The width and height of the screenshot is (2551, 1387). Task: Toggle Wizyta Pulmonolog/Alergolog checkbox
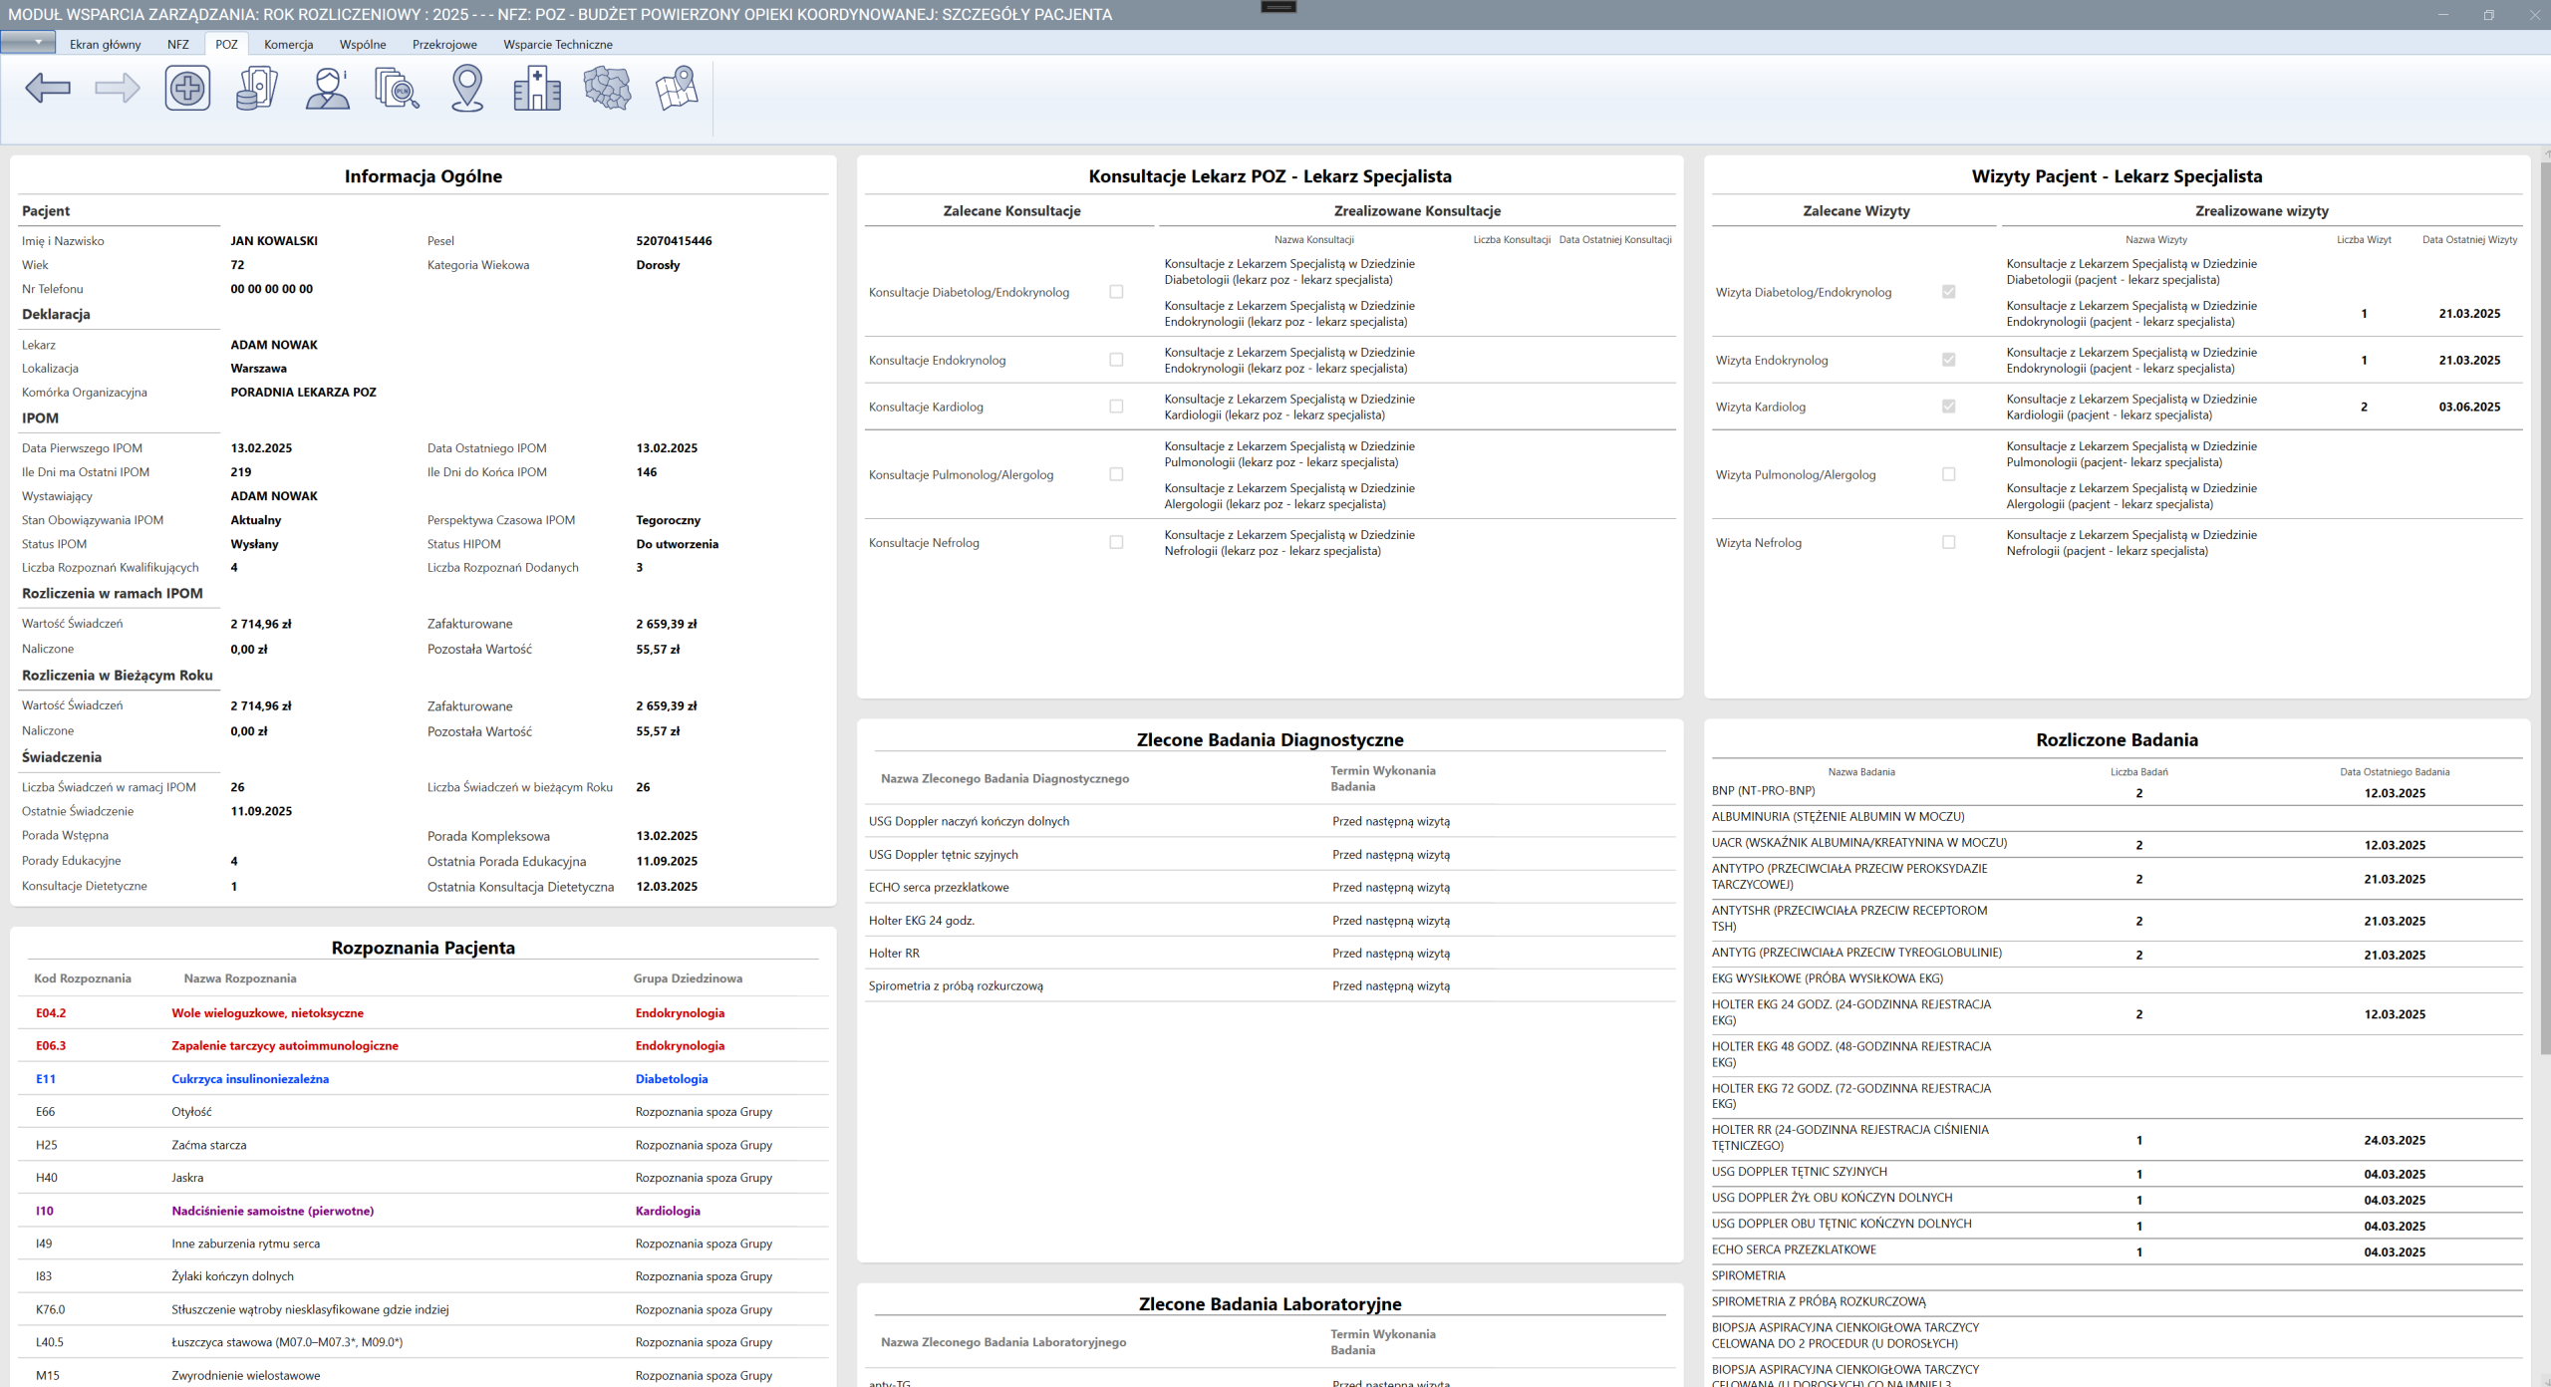(x=1949, y=474)
